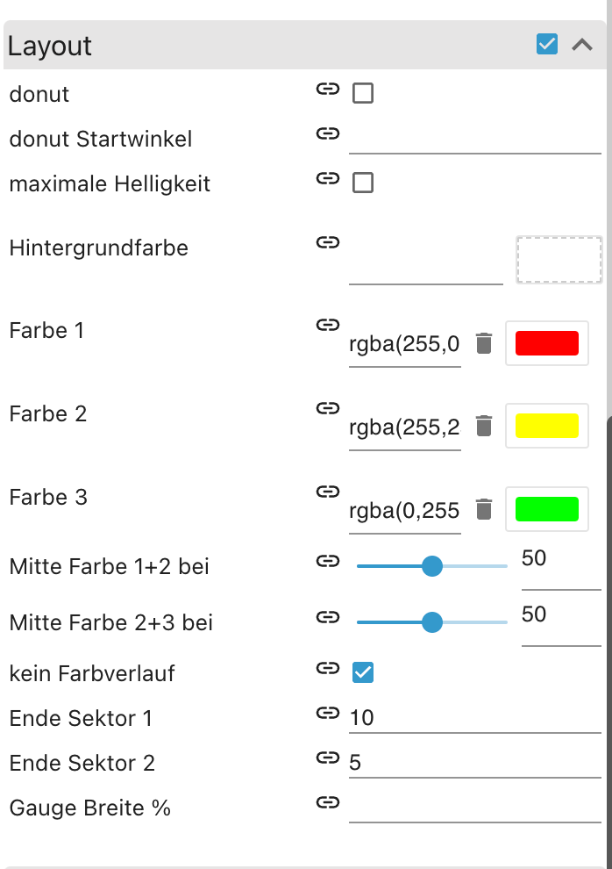Viewport: 612px width, 869px height.
Task: Remove Farbe 3 using trash icon
Action: tap(484, 509)
